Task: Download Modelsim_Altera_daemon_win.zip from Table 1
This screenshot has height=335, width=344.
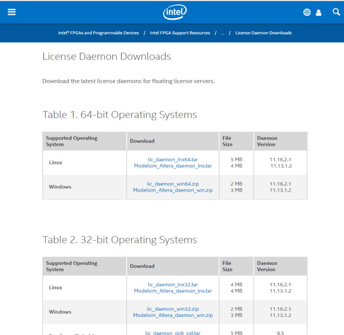Action: [x=173, y=190]
